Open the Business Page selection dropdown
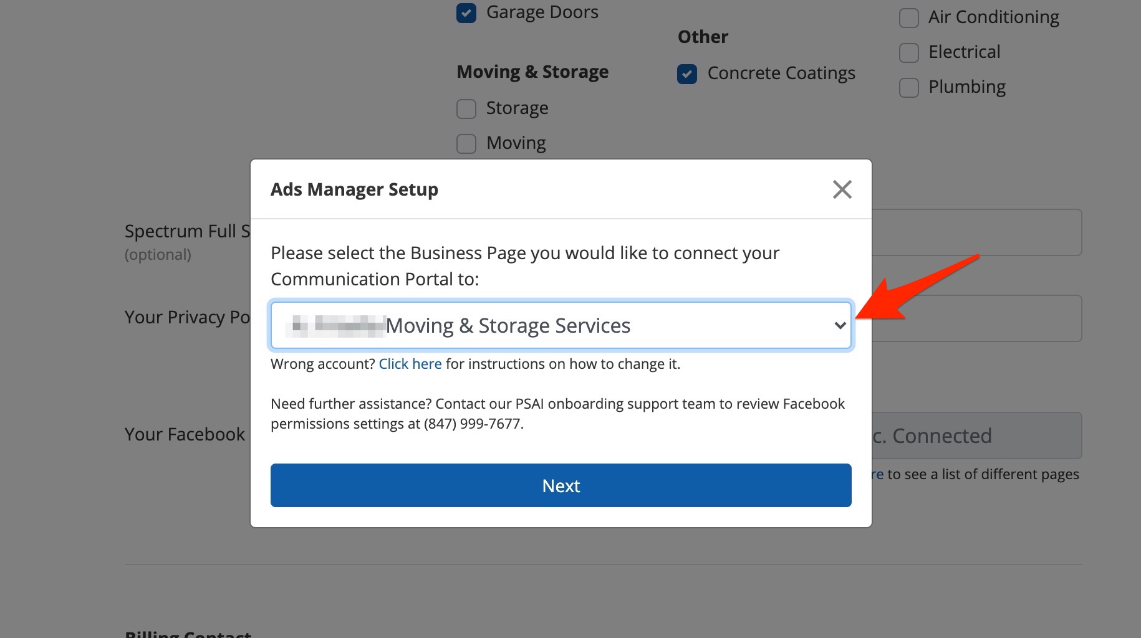This screenshot has width=1141, height=638. point(560,326)
